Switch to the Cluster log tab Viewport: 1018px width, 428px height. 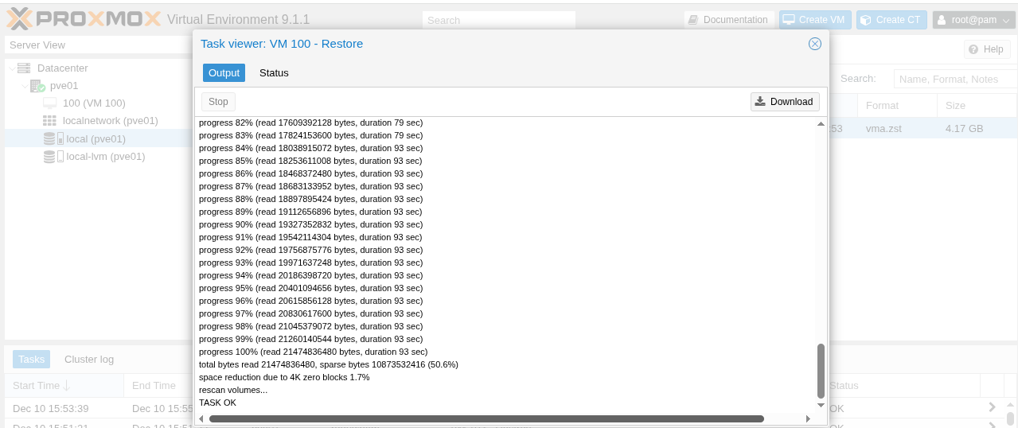click(89, 360)
